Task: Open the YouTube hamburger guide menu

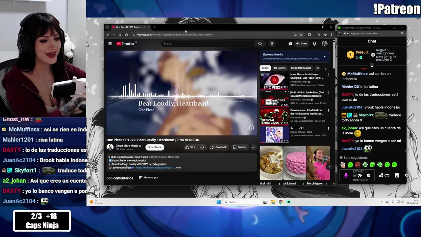Action: (110, 43)
